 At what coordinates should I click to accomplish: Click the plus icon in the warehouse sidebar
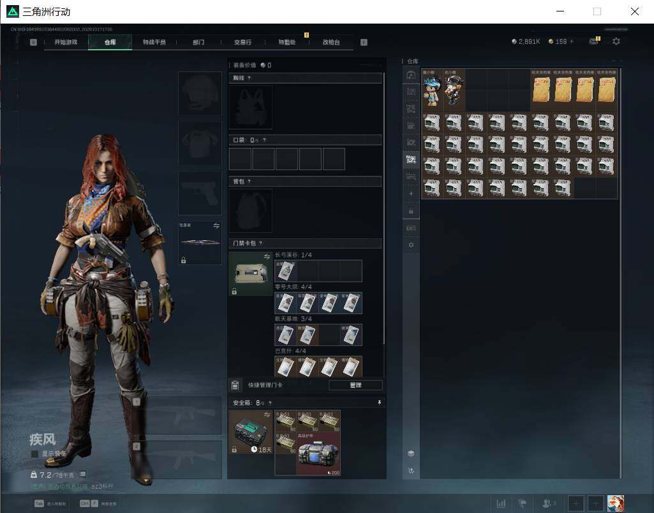point(411,194)
